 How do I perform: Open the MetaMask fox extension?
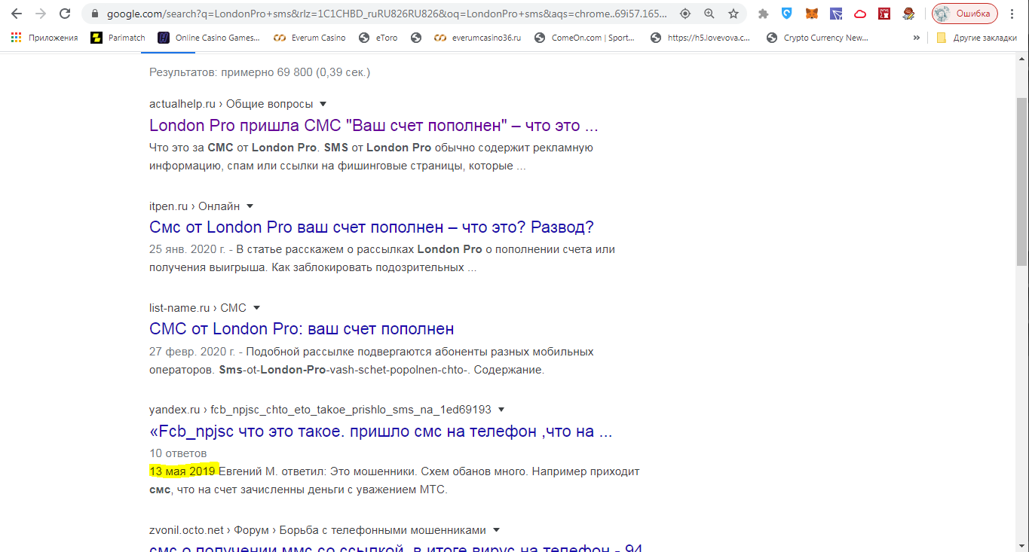811,14
